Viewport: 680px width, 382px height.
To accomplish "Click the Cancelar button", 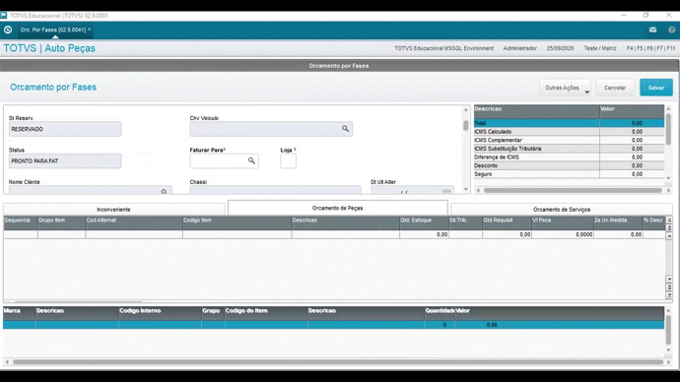I will (x=615, y=88).
